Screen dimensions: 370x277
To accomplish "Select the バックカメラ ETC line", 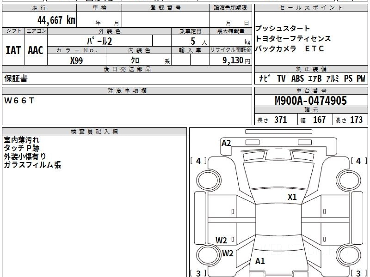I will pyautogui.click(x=290, y=49).
